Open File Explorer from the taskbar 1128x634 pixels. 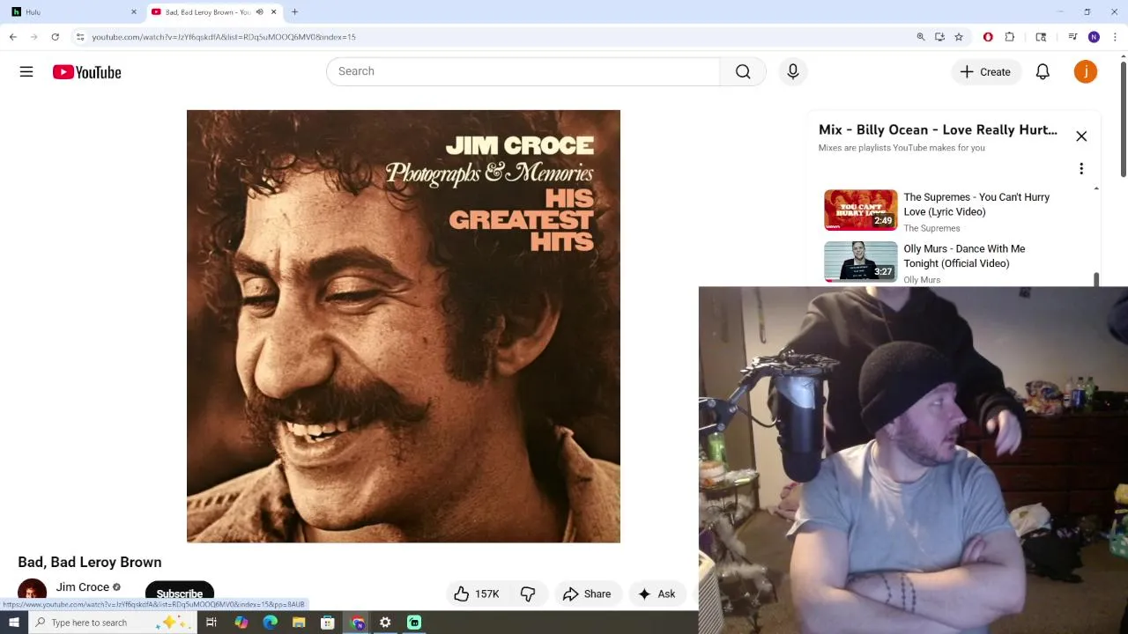[x=299, y=623]
